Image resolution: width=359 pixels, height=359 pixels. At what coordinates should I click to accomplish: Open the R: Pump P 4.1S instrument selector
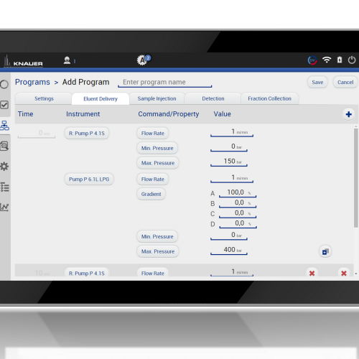coord(87,134)
